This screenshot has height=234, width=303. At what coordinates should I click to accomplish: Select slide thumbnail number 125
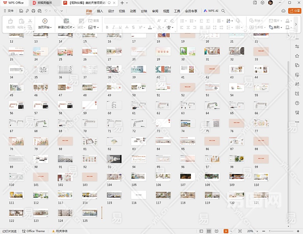(90, 213)
